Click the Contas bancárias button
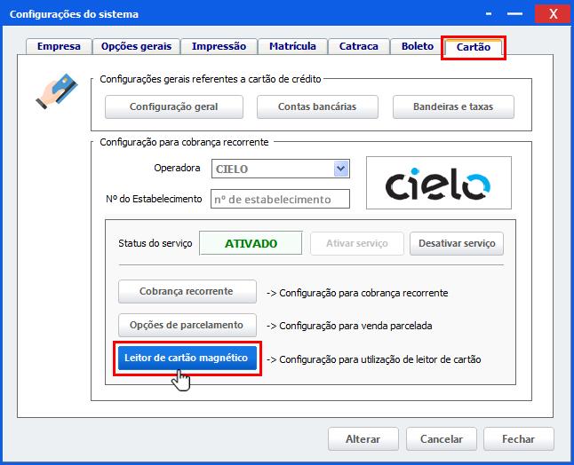574x465 pixels. point(317,106)
